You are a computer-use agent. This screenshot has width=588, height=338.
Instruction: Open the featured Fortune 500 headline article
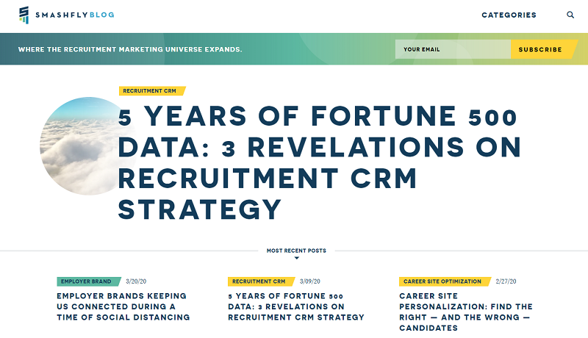(319, 162)
